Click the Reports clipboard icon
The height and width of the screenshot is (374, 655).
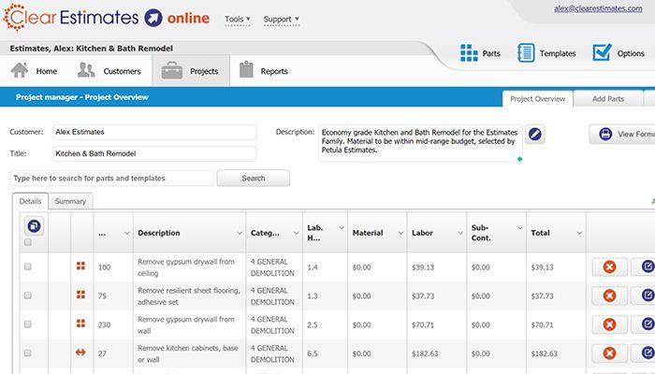pos(246,69)
